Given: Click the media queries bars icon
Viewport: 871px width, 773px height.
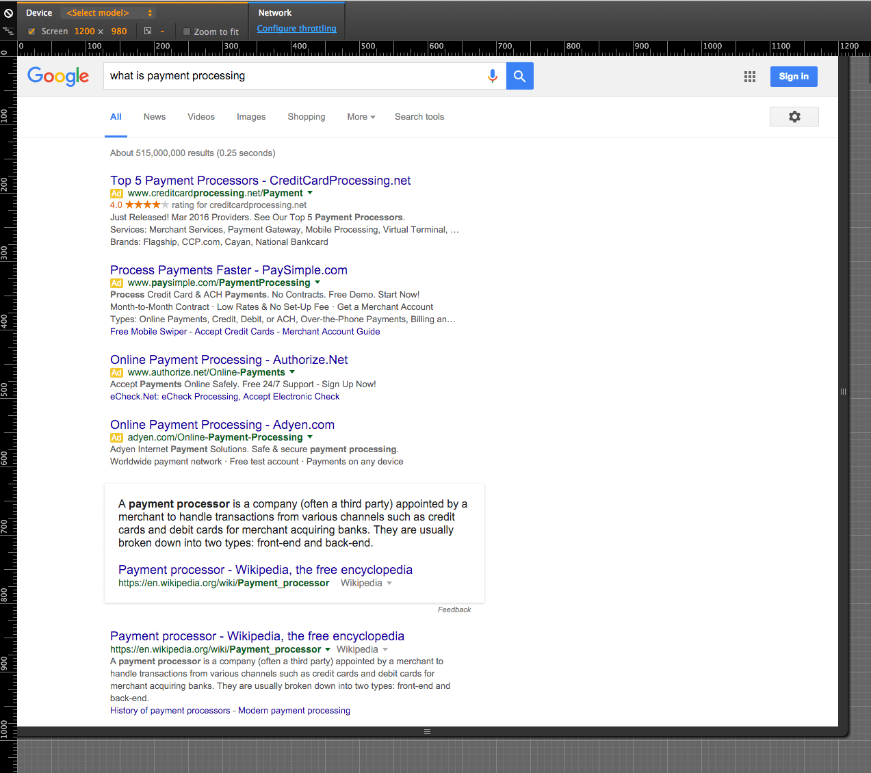Looking at the screenshot, I should [x=8, y=31].
